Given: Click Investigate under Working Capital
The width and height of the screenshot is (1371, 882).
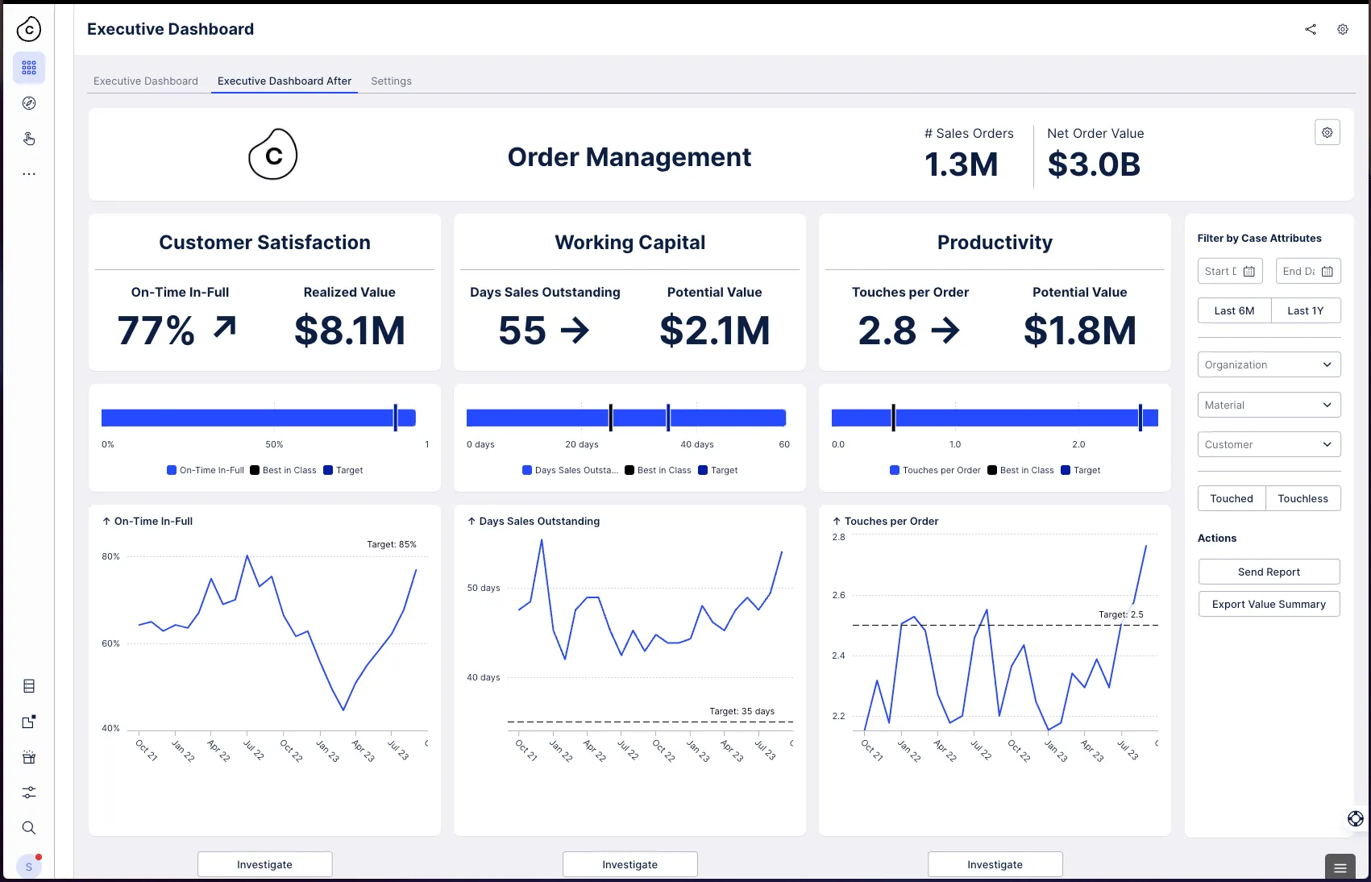Looking at the screenshot, I should click(x=629, y=864).
